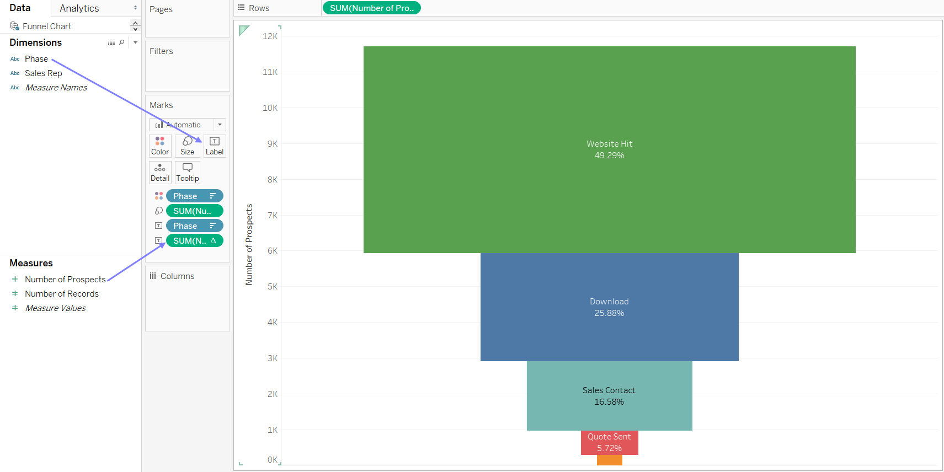Switch to the Data tab

20,8
